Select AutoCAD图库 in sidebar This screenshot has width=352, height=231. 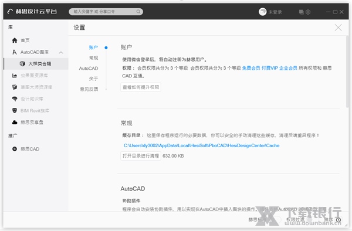[x=35, y=52]
